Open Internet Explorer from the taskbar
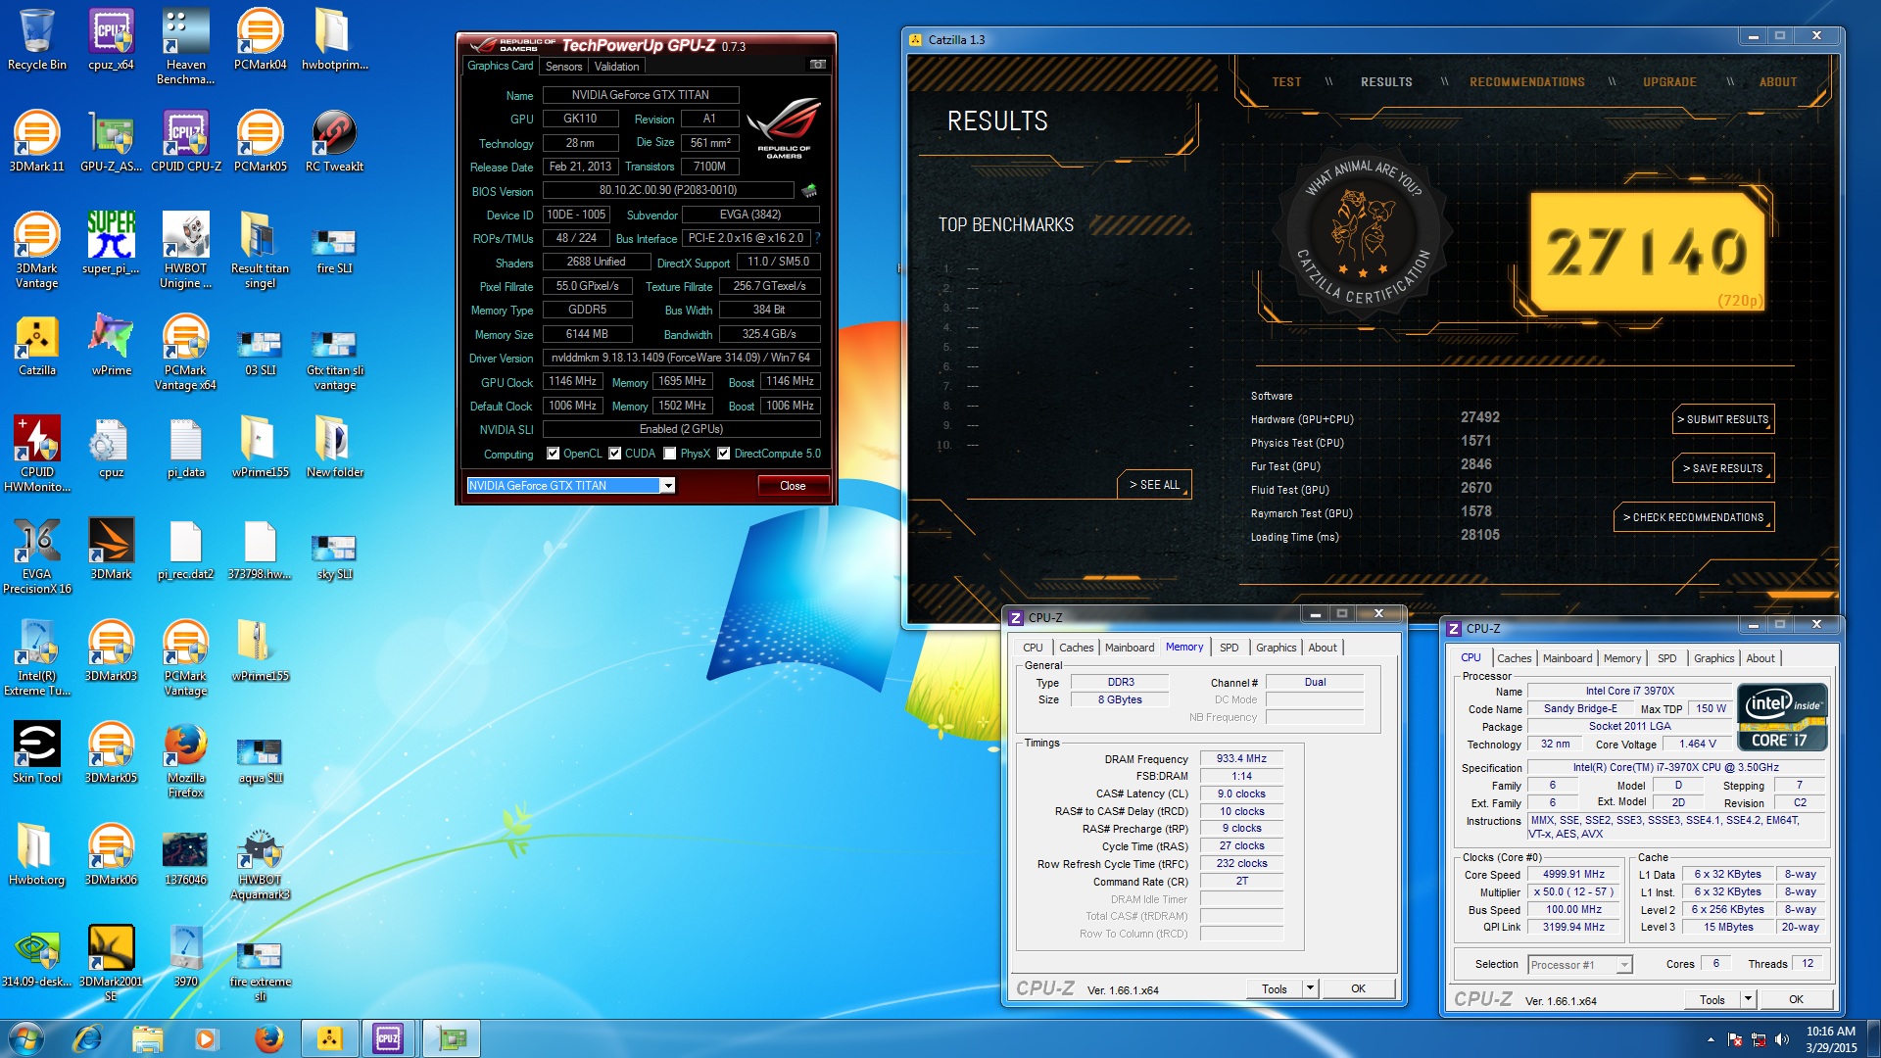This screenshot has width=1881, height=1058. click(88, 1038)
